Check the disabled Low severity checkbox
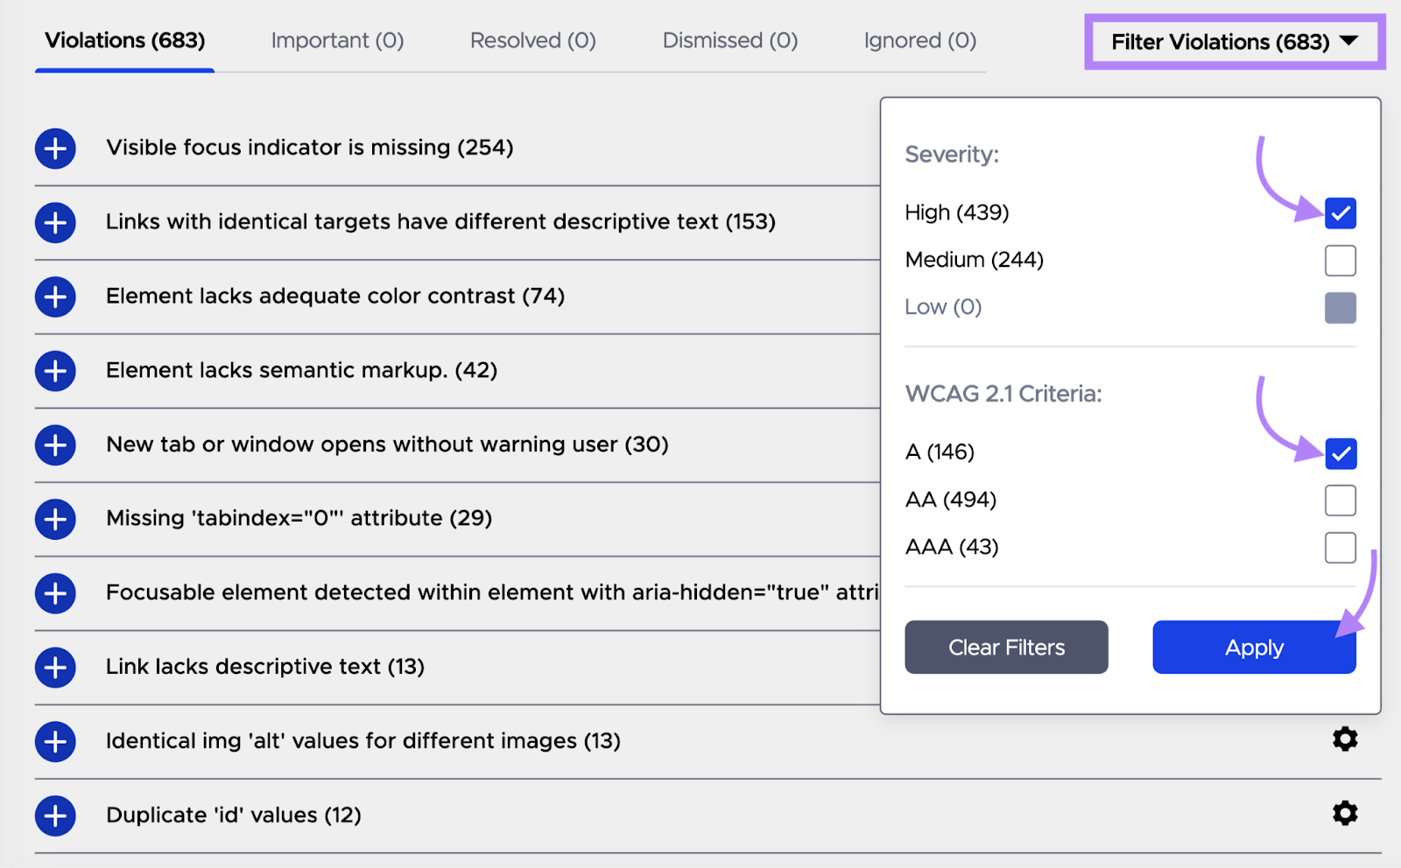Screen dimensions: 1401x868 click(1341, 307)
